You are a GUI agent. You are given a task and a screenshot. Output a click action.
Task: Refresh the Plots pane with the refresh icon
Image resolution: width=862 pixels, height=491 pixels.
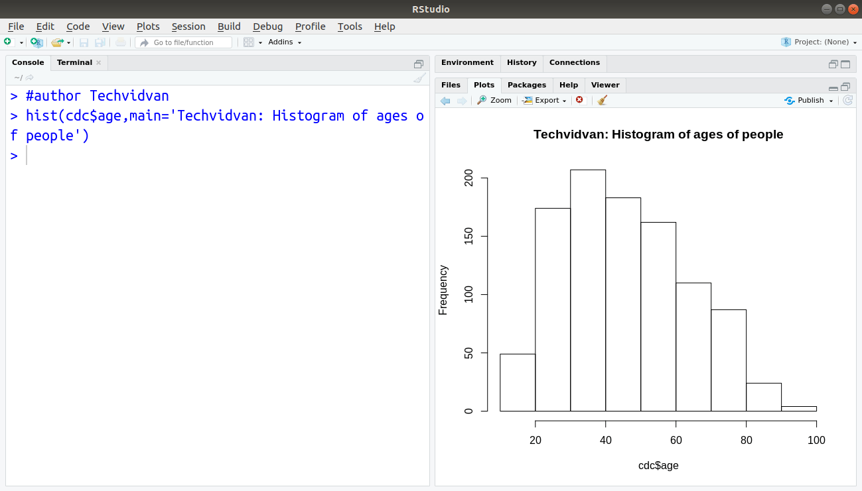pos(847,100)
